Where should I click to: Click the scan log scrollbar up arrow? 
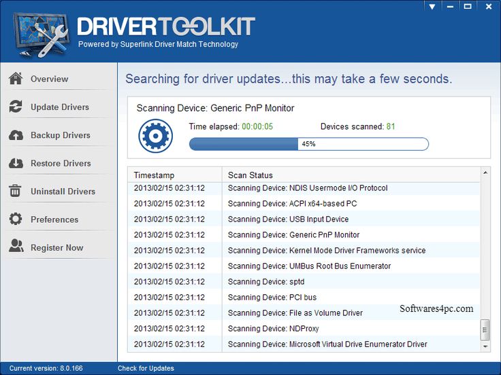click(485, 173)
